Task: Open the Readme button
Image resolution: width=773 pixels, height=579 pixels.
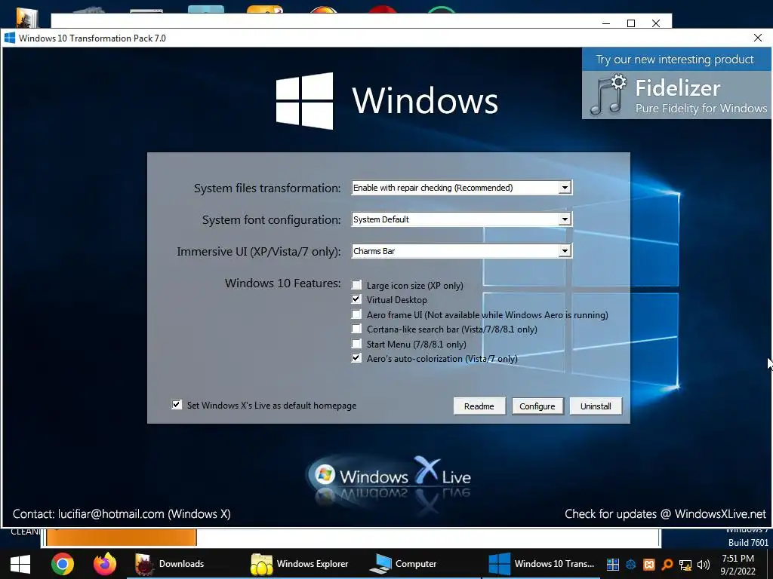Action: [x=479, y=406]
